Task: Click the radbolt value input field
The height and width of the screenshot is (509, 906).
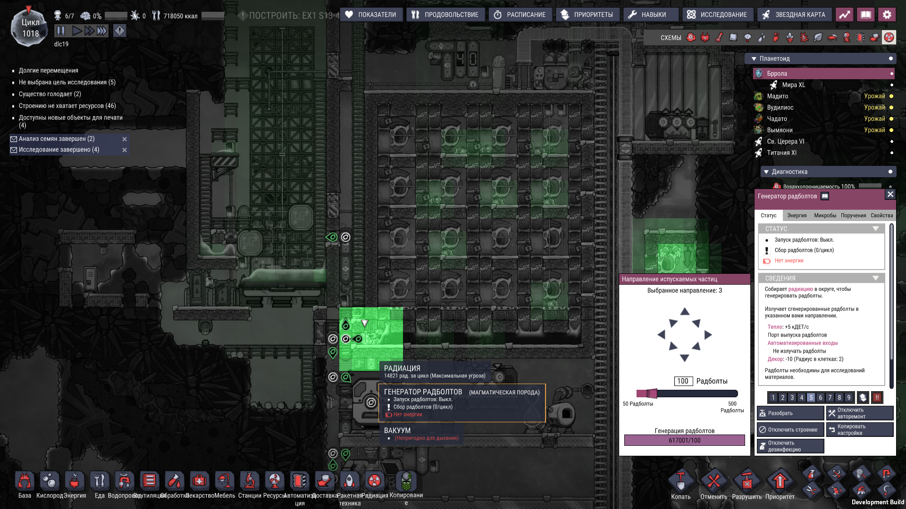Action: [x=683, y=381]
